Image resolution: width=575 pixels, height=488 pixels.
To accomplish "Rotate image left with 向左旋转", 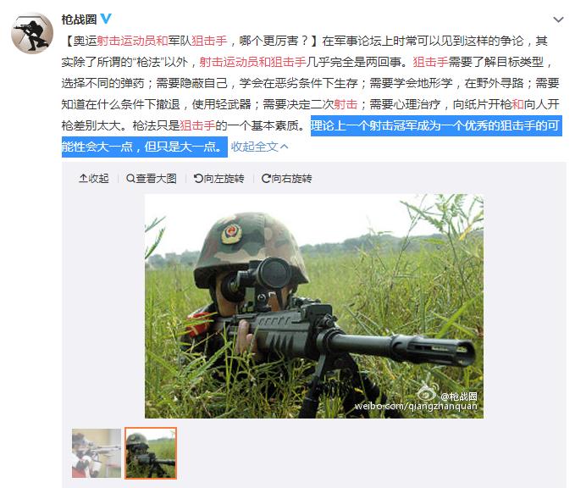I will [219, 178].
